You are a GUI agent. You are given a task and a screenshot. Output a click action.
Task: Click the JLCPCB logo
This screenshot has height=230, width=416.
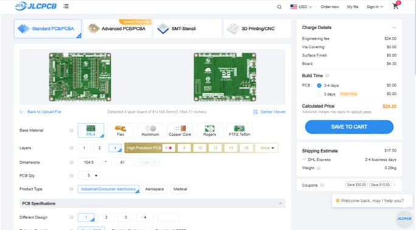click(36, 6)
